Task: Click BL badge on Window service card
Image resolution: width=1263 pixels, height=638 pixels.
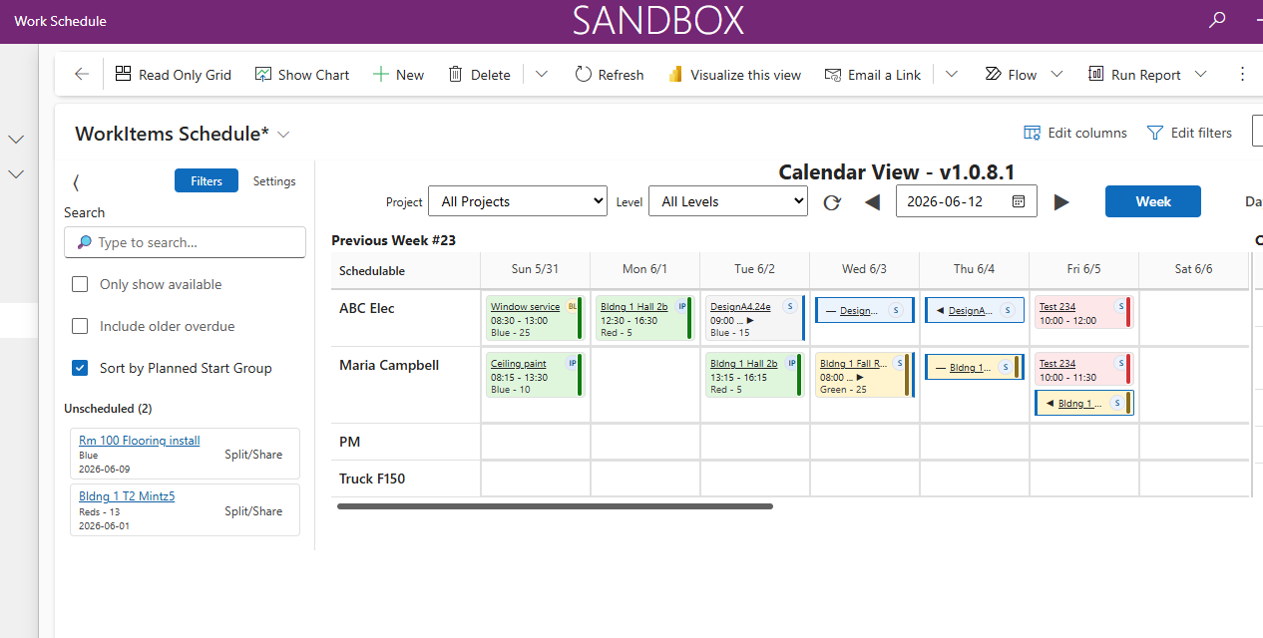Action: click(x=573, y=306)
